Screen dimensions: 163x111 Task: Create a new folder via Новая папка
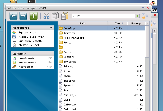coord(27,62)
